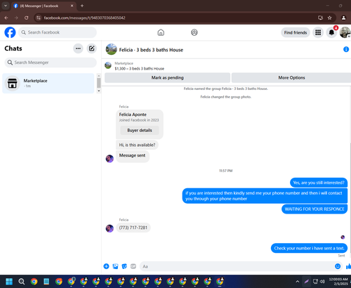Open the volume control in system tray
The width and height of the screenshot is (351, 288).
click(322, 281)
